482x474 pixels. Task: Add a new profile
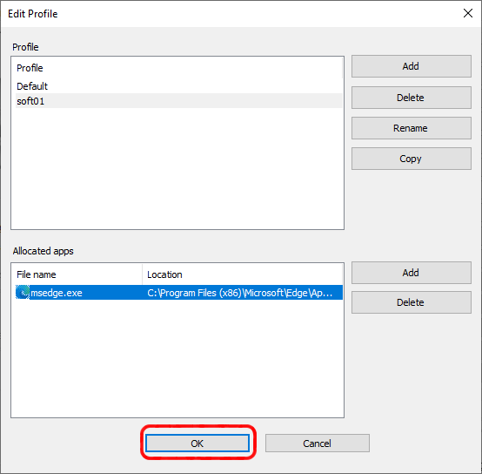tap(411, 66)
